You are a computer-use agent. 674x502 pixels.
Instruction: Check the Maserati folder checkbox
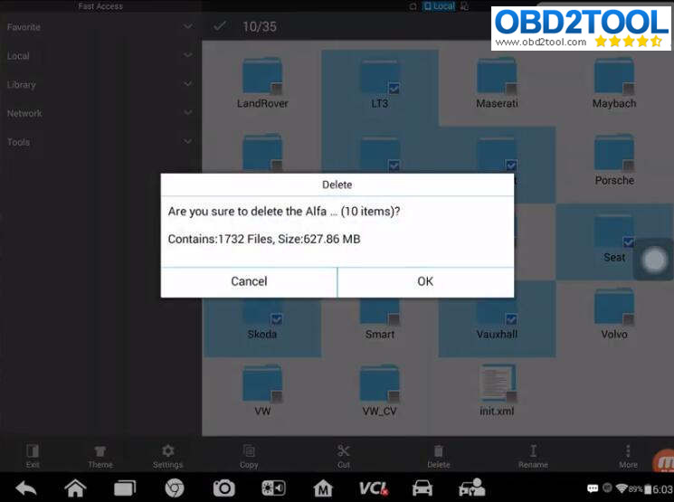click(x=511, y=89)
